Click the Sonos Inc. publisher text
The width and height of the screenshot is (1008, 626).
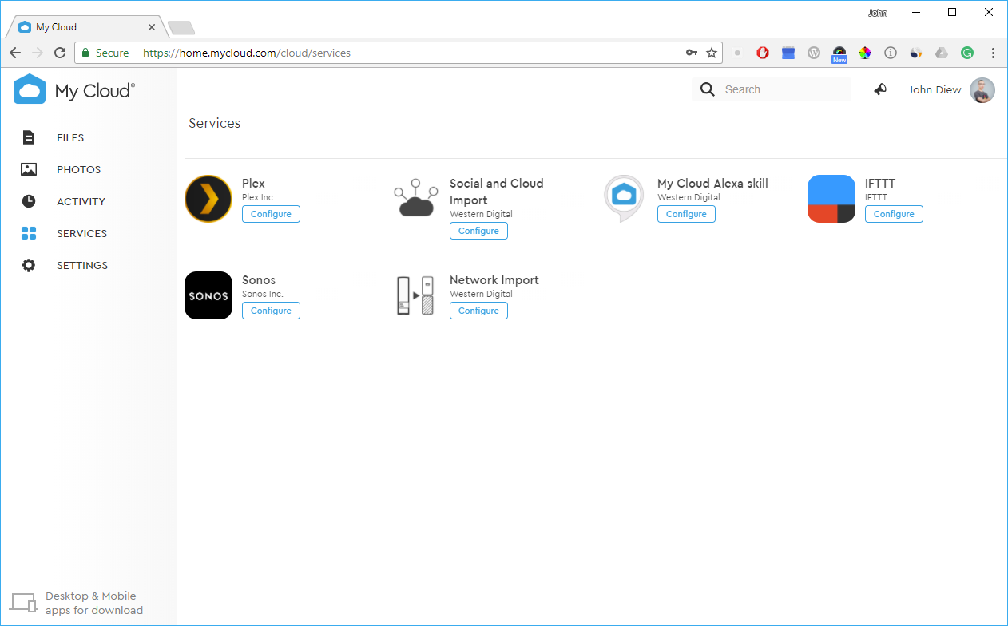pos(263,294)
